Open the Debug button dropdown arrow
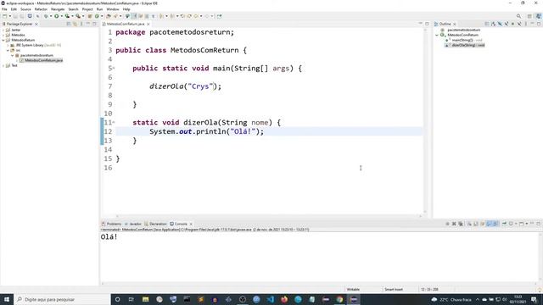This screenshot has width=543, height=305. pos(51,16)
